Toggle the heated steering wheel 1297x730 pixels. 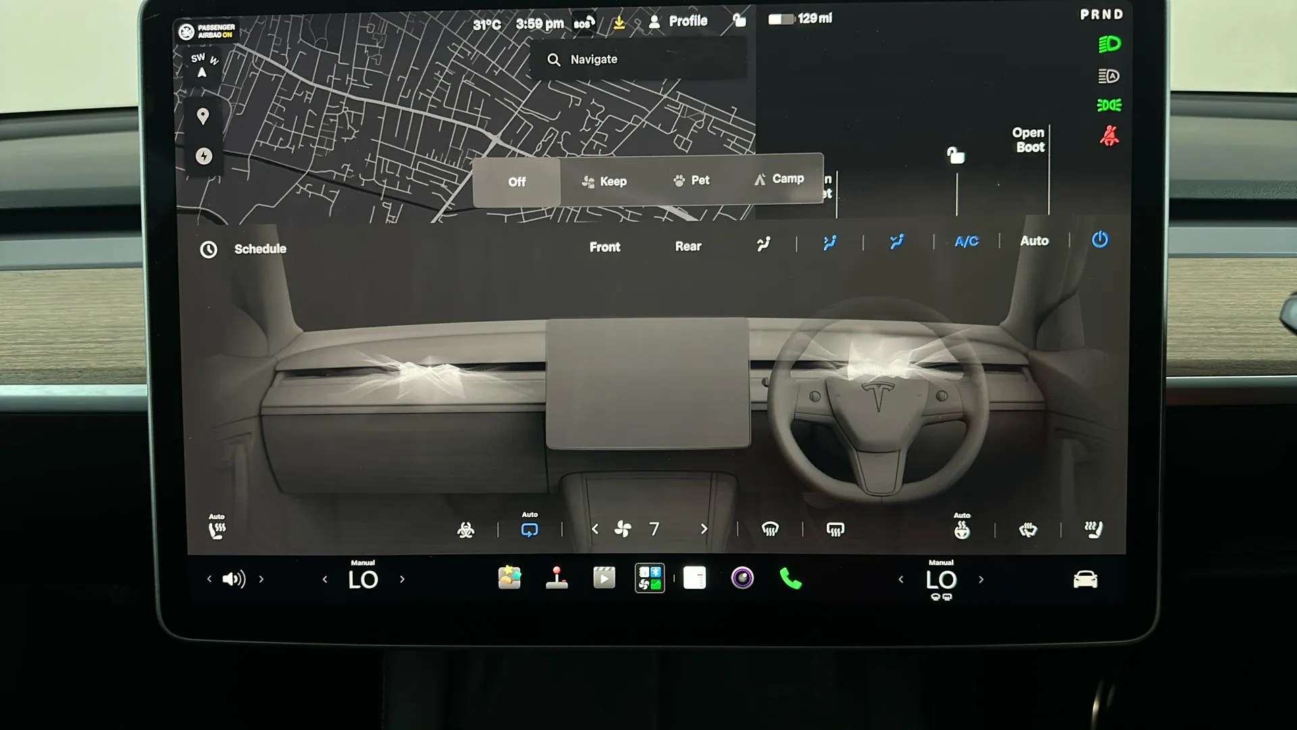click(962, 527)
